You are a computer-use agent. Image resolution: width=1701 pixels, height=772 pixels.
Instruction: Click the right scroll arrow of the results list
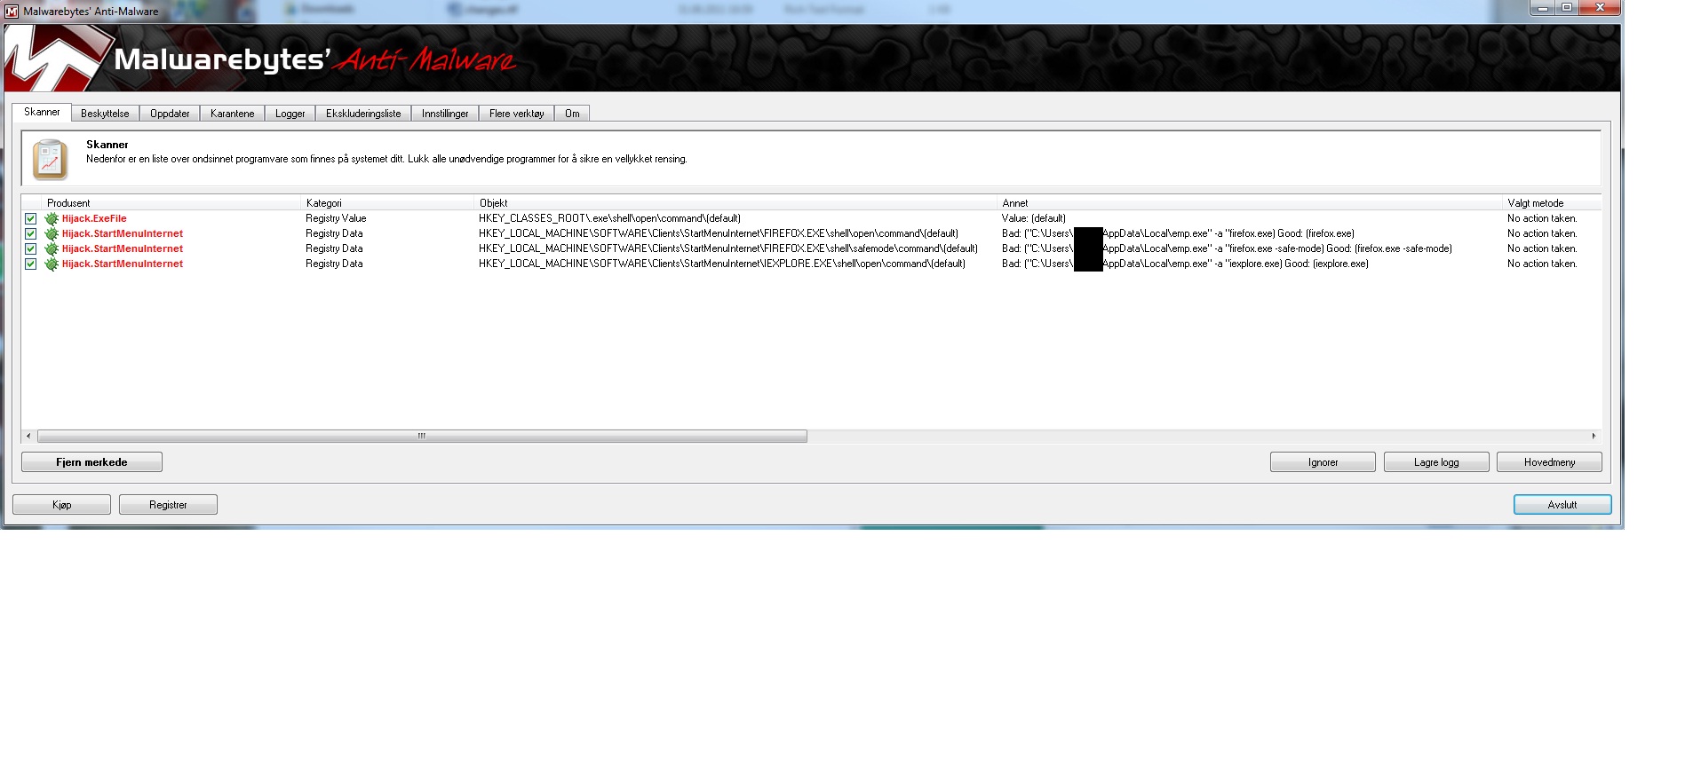[1594, 436]
